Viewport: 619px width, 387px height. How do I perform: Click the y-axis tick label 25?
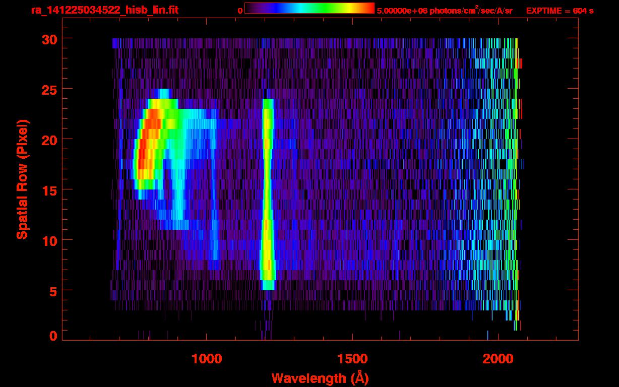[49, 89]
